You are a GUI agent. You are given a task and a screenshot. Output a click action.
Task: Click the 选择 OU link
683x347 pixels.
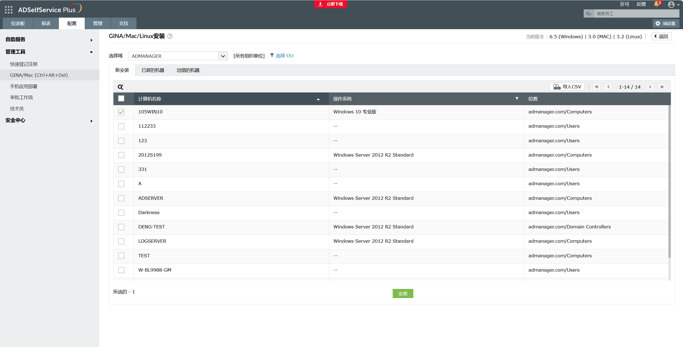pyautogui.click(x=284, y=56)
